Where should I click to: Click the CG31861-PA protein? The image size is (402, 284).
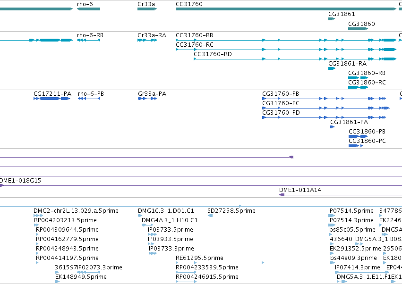coord(332,127)
